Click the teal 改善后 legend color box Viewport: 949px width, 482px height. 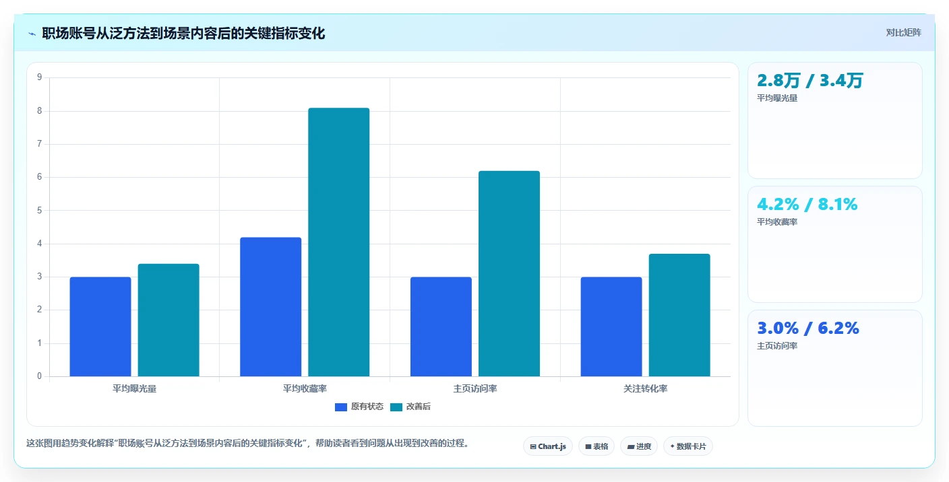tap(396, 407)
